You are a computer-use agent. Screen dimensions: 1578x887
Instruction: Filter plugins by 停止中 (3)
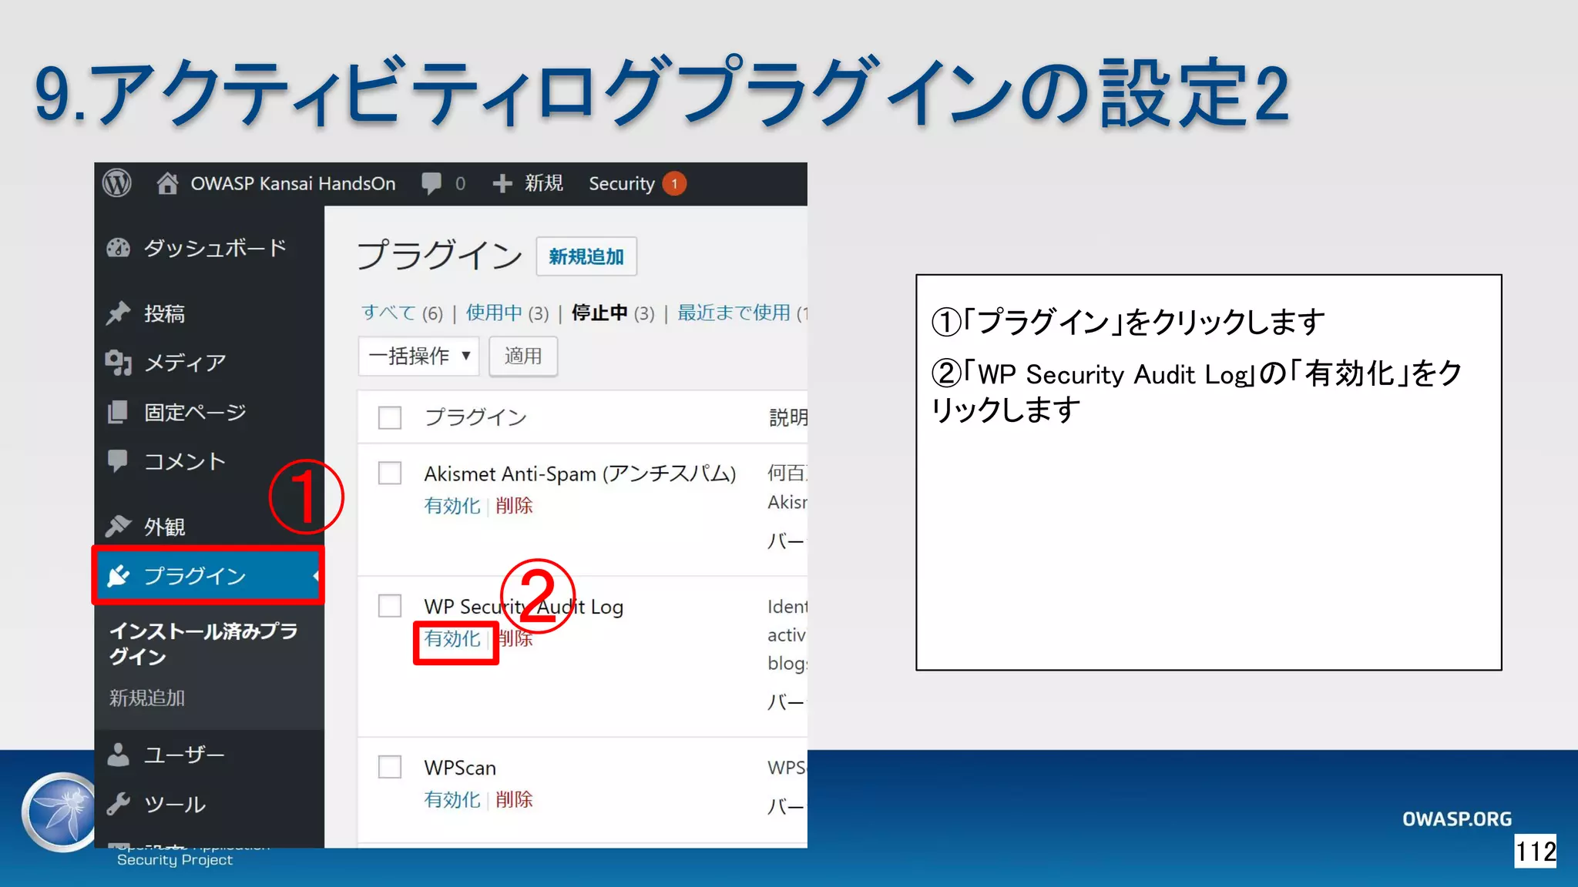(x=613, y=313)
